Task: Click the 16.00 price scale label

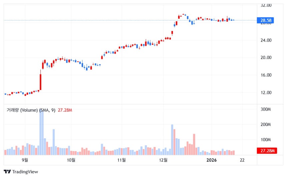Action: (x=266, y=75)
